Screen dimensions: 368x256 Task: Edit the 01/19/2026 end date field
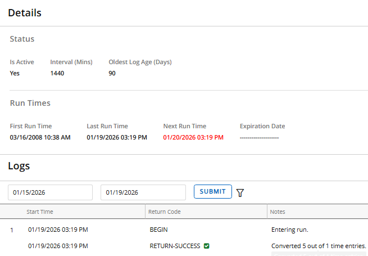pyautogui.click(x=143, y=192)
